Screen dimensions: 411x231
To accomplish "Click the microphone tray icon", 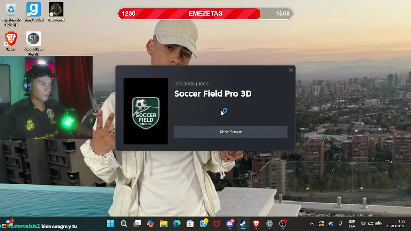I will tap(341, 224).
